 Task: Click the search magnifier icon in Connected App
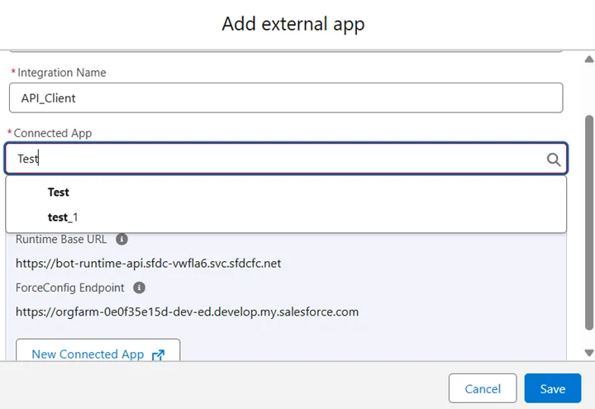pos(554,159)
